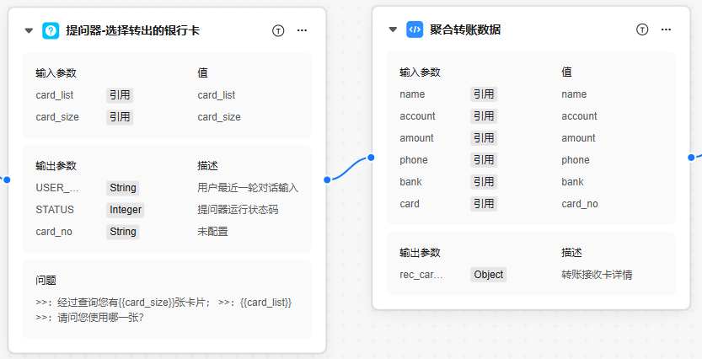The width and height of the screenshot is (702, 359).
Task: Select the card_no value in the card row
Action: pyautogui.click(x=580, y=204)
